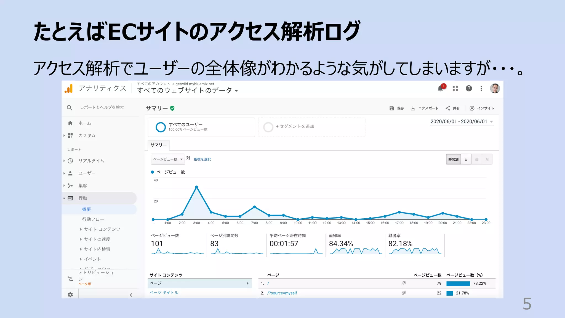Open the /?source=myself page link
The image size is (565, 318).
[x=282, y=293]
